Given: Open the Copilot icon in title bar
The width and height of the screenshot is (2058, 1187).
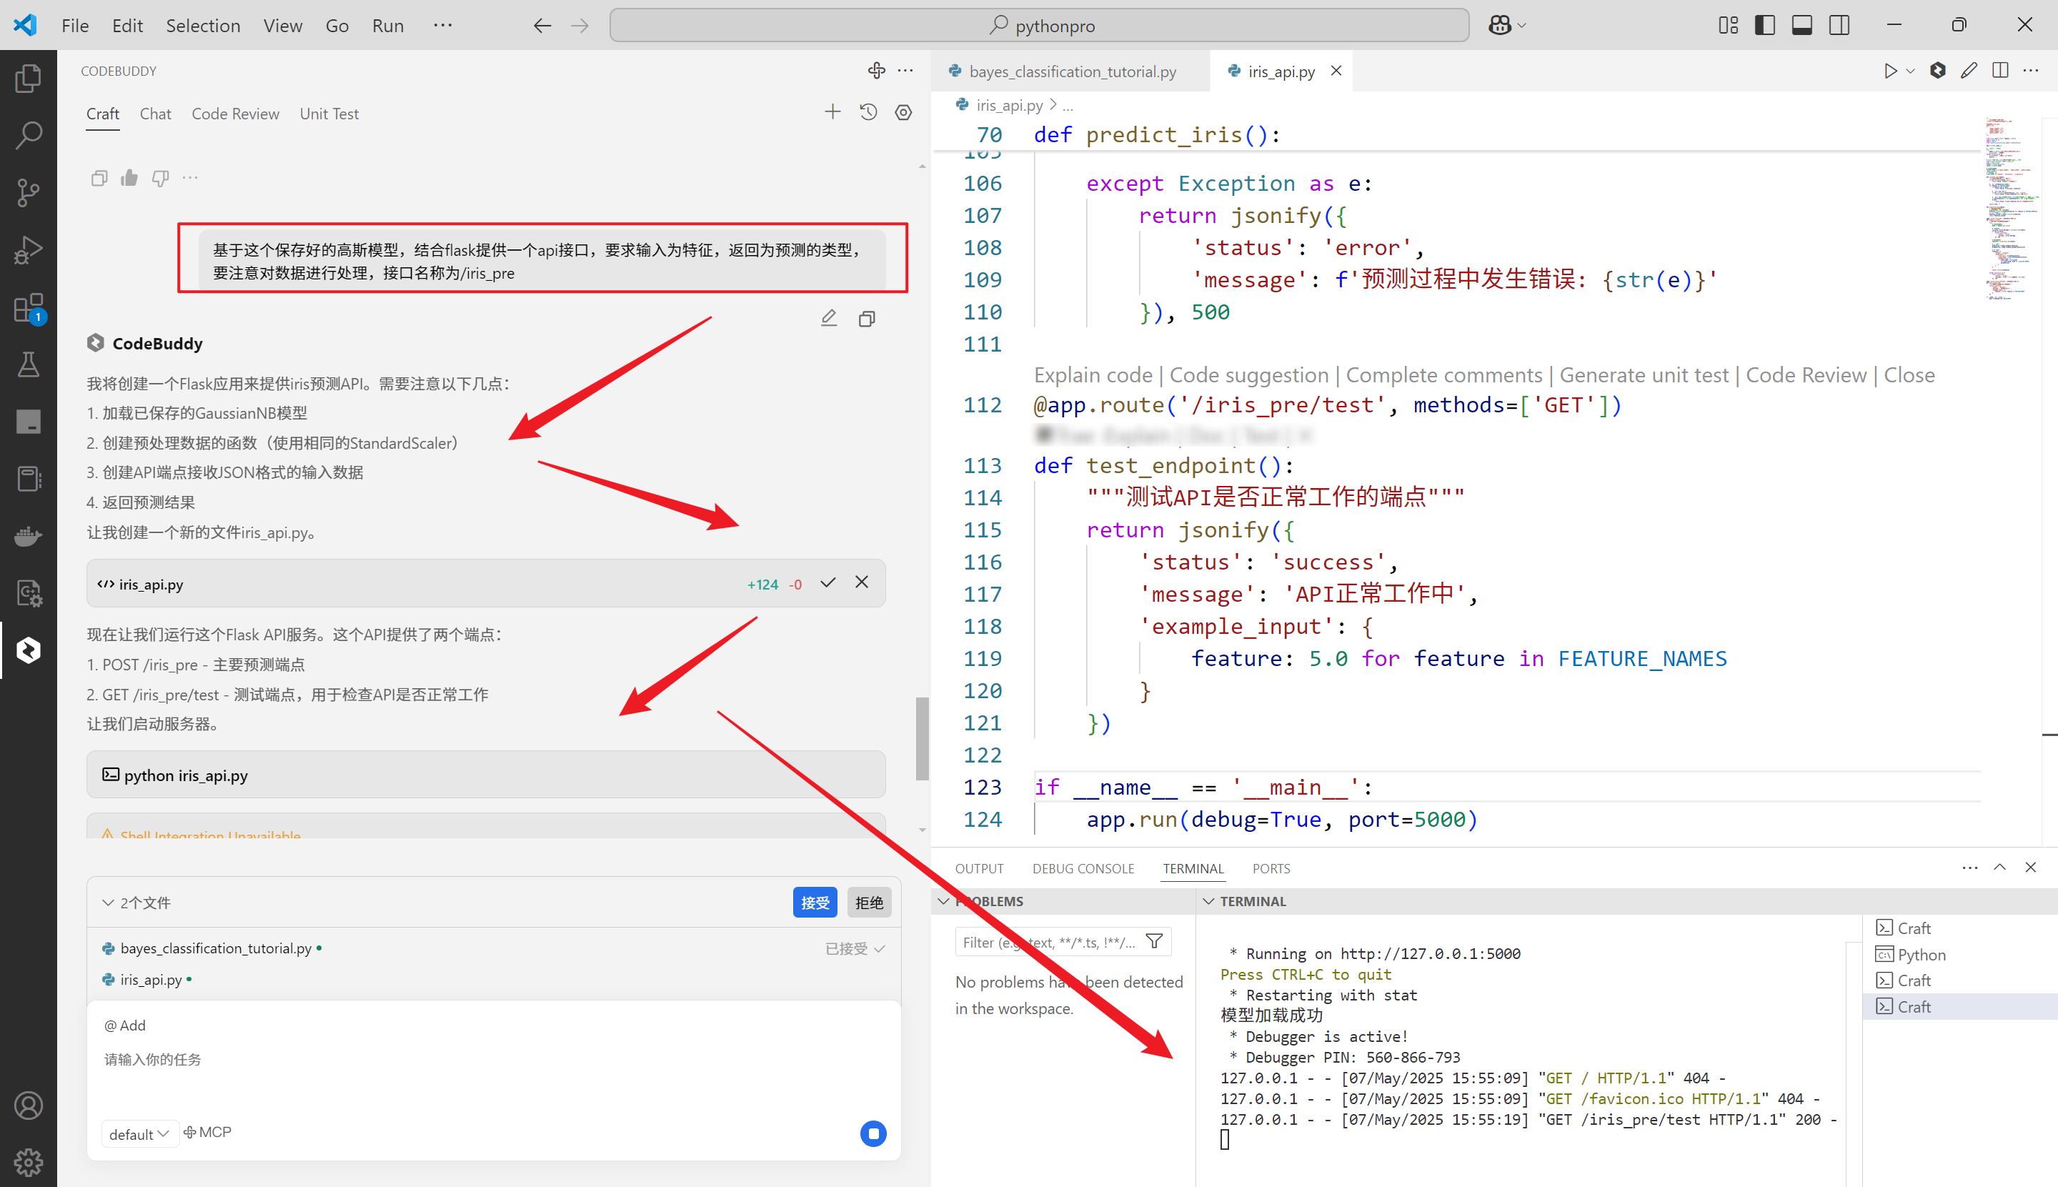Looking at the screenshot, I should (x=1500, y=25).
